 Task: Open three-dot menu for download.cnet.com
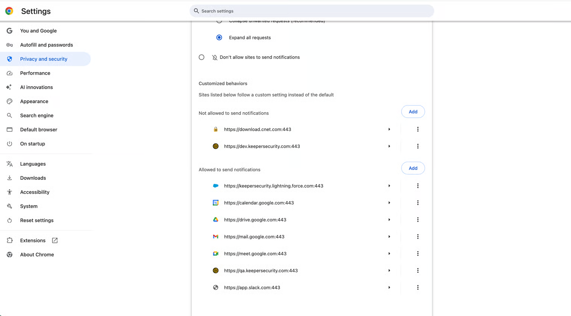click(417, 129)
